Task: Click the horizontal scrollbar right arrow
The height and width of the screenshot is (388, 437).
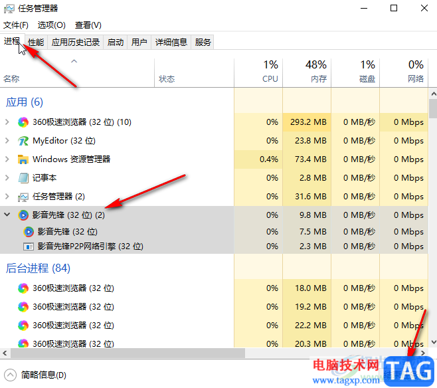Action: (423, 353)
